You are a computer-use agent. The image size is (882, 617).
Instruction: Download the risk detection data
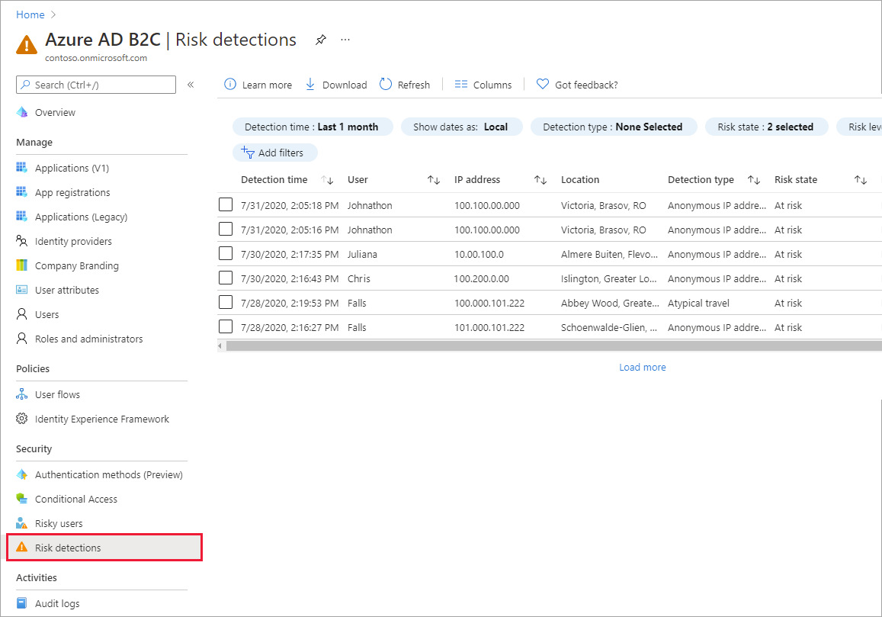pyautogui.click(x=336, y=84)
